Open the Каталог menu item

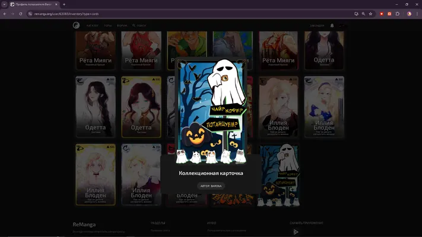[93, 26]
